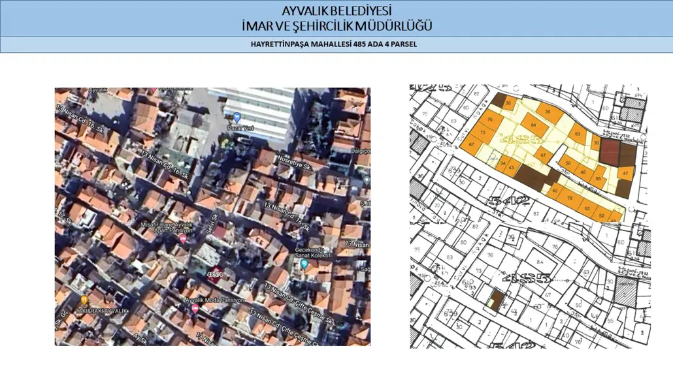The width and height of the screenshot is (673, 378).
Task: Expand the 5412 block label on cadastral map
Action: point(509,199)
